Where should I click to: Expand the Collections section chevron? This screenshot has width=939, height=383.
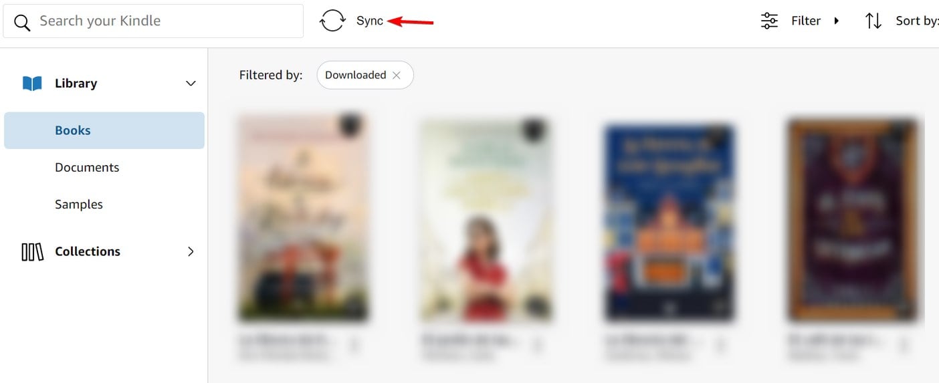191,251
